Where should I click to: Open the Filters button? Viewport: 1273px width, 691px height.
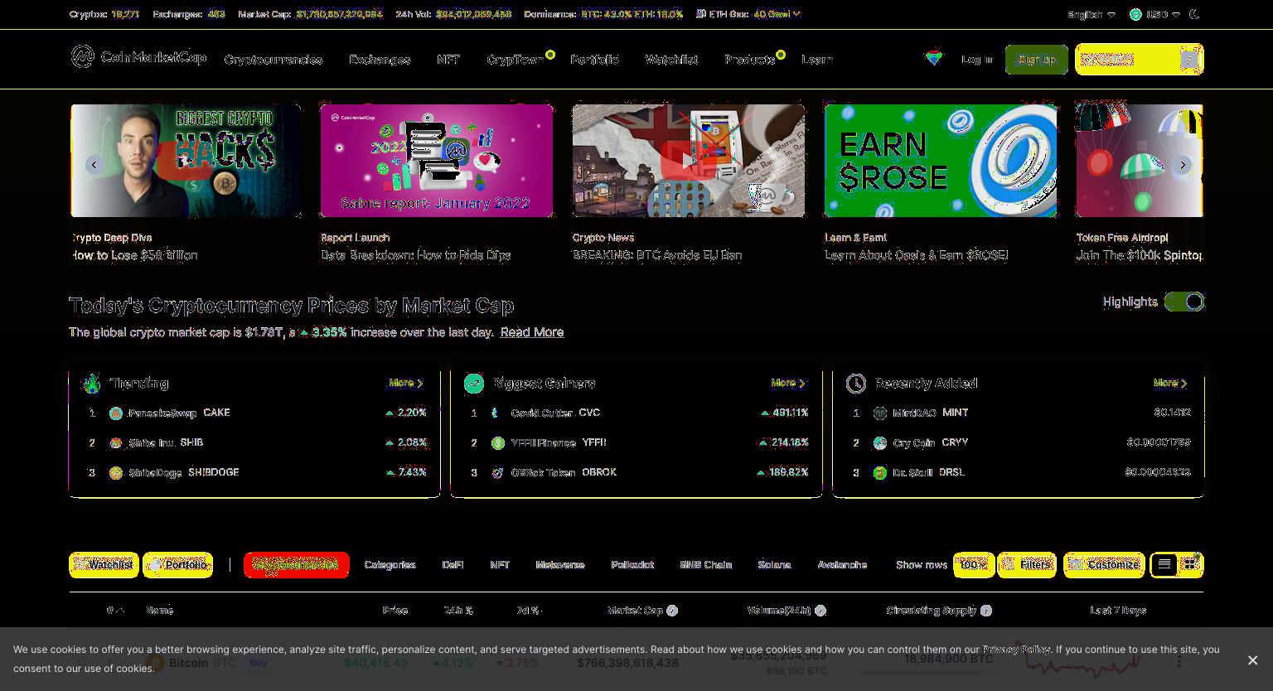coord(1026,564)
